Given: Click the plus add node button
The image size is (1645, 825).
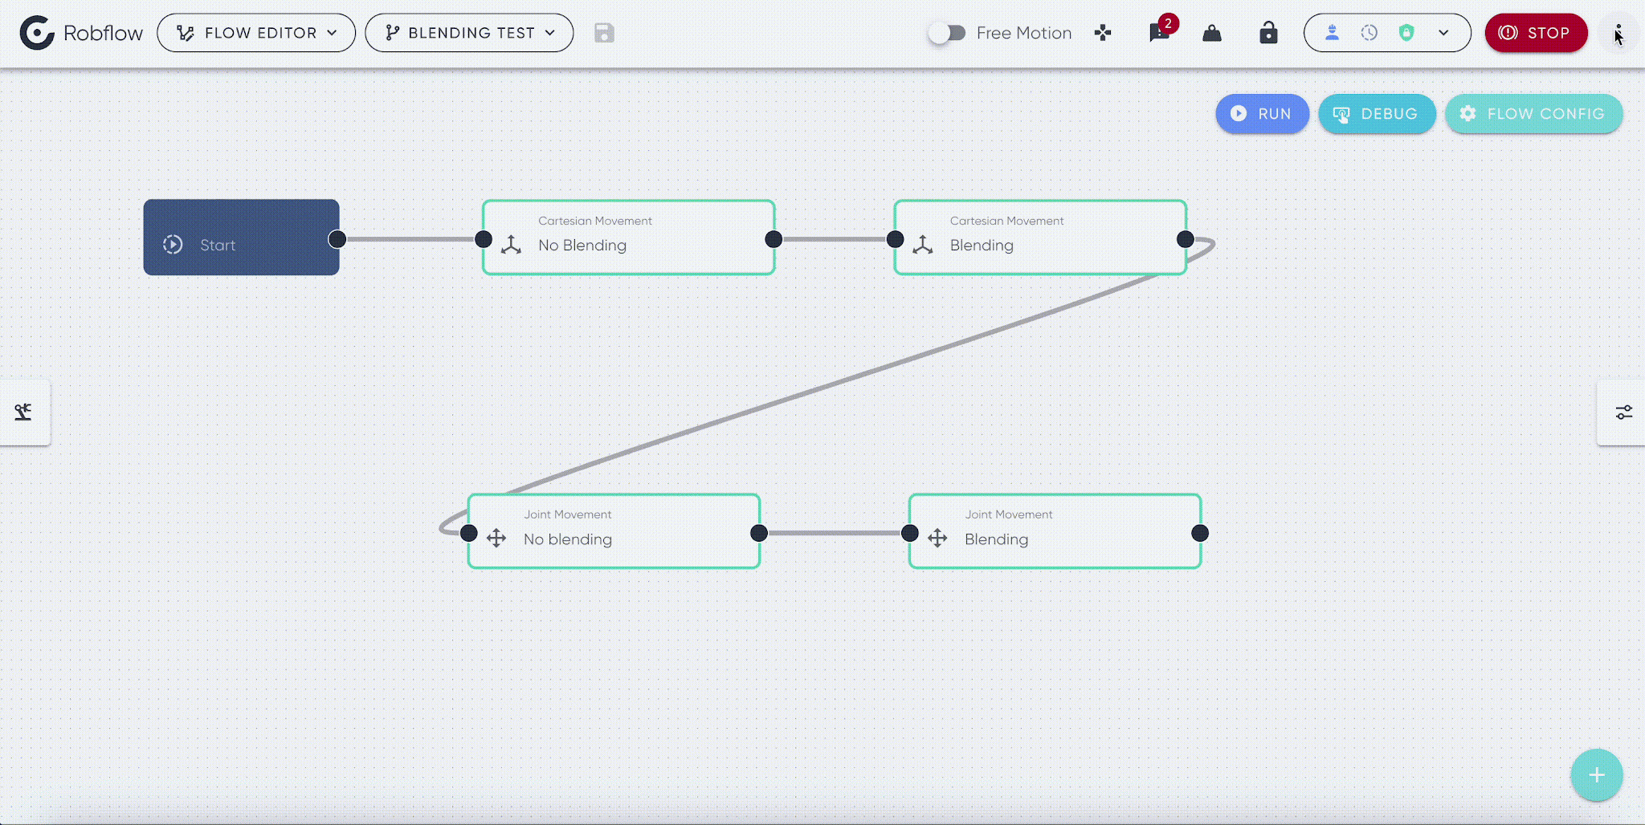Looking at the screenshot, I should coord(1596,774).
